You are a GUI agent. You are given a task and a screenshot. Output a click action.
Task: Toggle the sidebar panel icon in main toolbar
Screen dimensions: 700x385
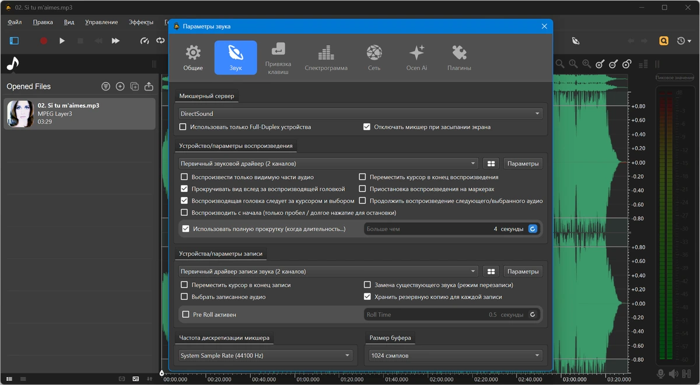pos(14,41)
